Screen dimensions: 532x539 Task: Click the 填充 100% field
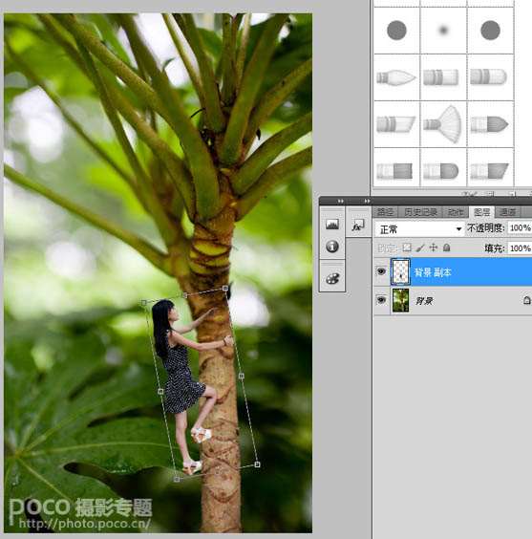(520, 248)
